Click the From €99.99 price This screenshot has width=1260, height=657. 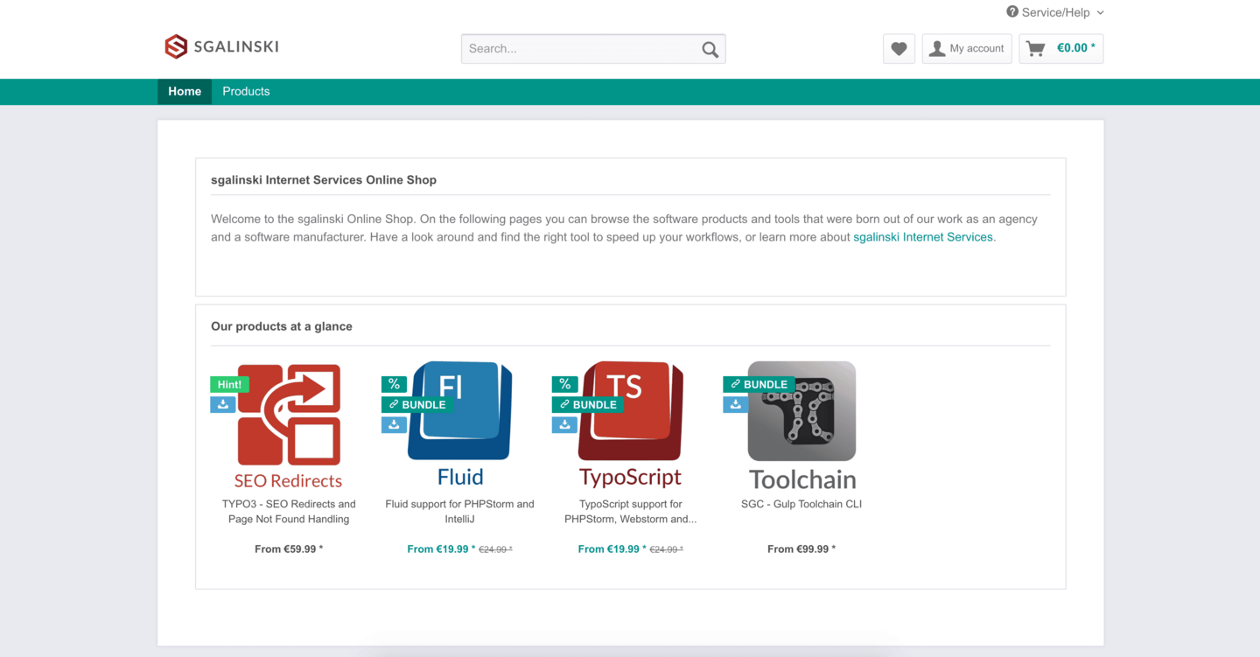(x=801, y=549)
